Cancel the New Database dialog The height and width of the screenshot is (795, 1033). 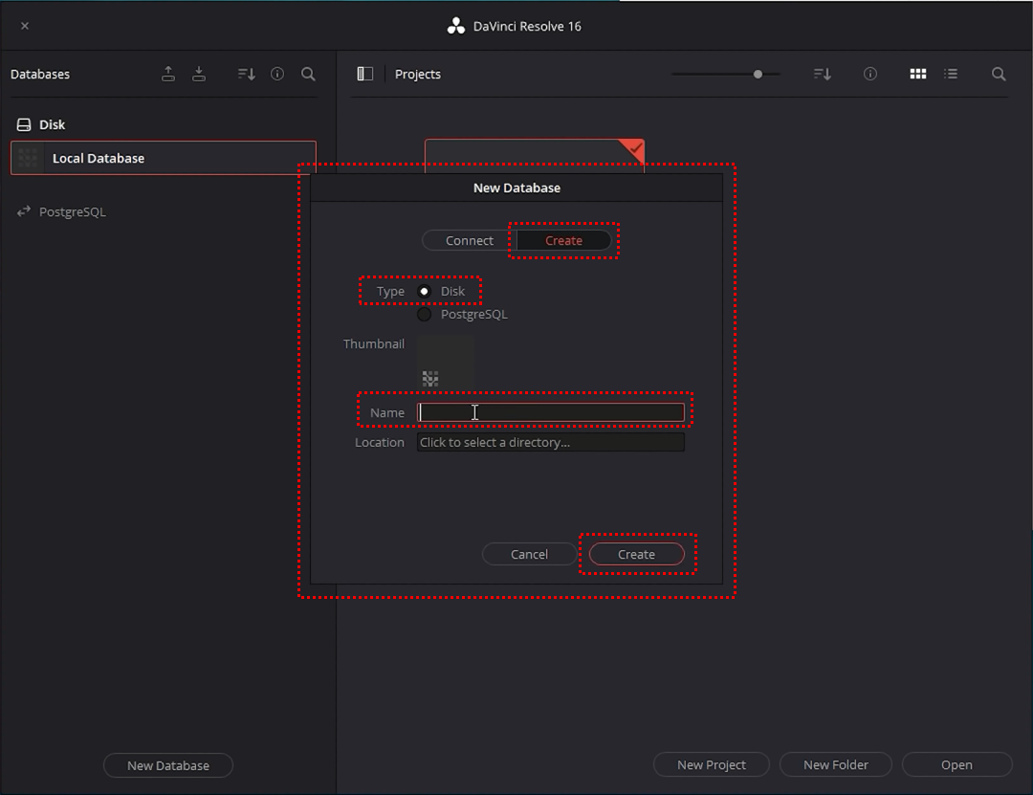click(x=529, y=554)
